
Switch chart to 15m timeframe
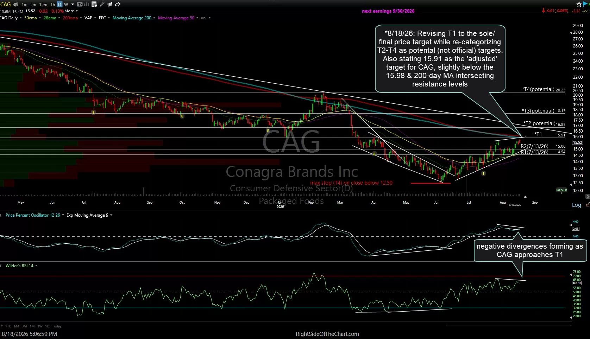[43, 4]
